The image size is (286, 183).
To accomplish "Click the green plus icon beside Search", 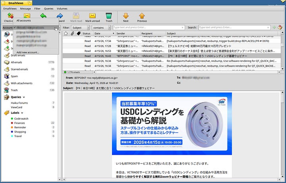I will (x=274, y=27).
